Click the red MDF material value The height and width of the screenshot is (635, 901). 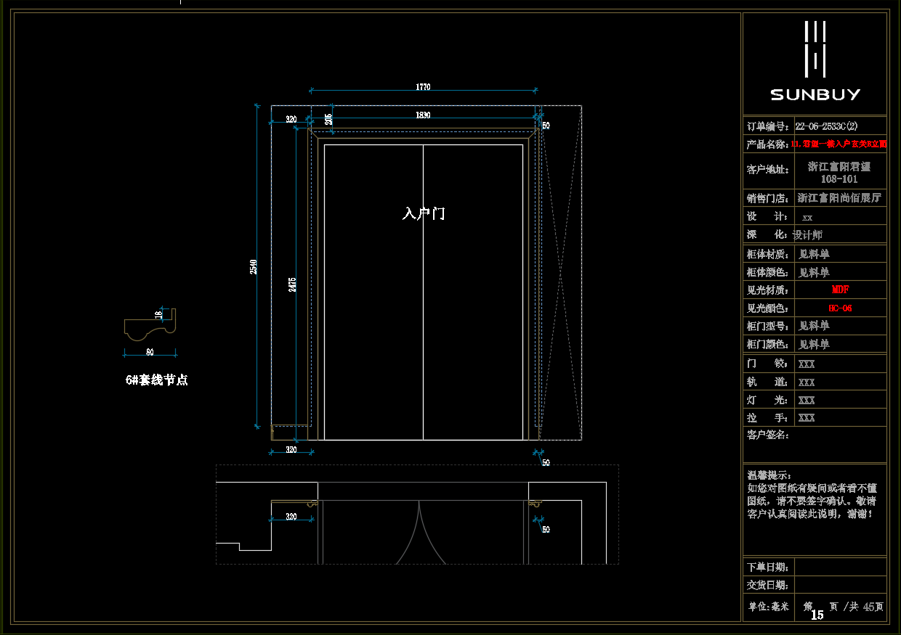tap(840, 290)
